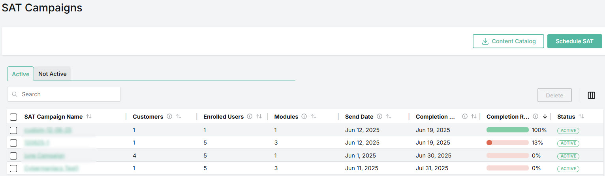Select the Active tab

tap(21, 74)
